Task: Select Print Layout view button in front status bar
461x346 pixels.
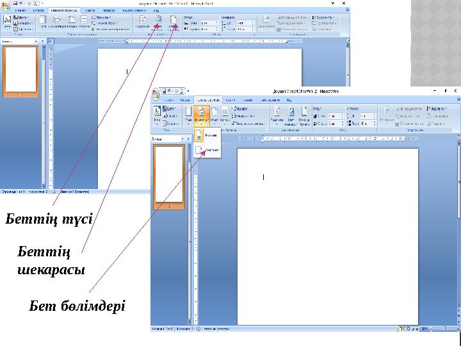Action: 400,329
